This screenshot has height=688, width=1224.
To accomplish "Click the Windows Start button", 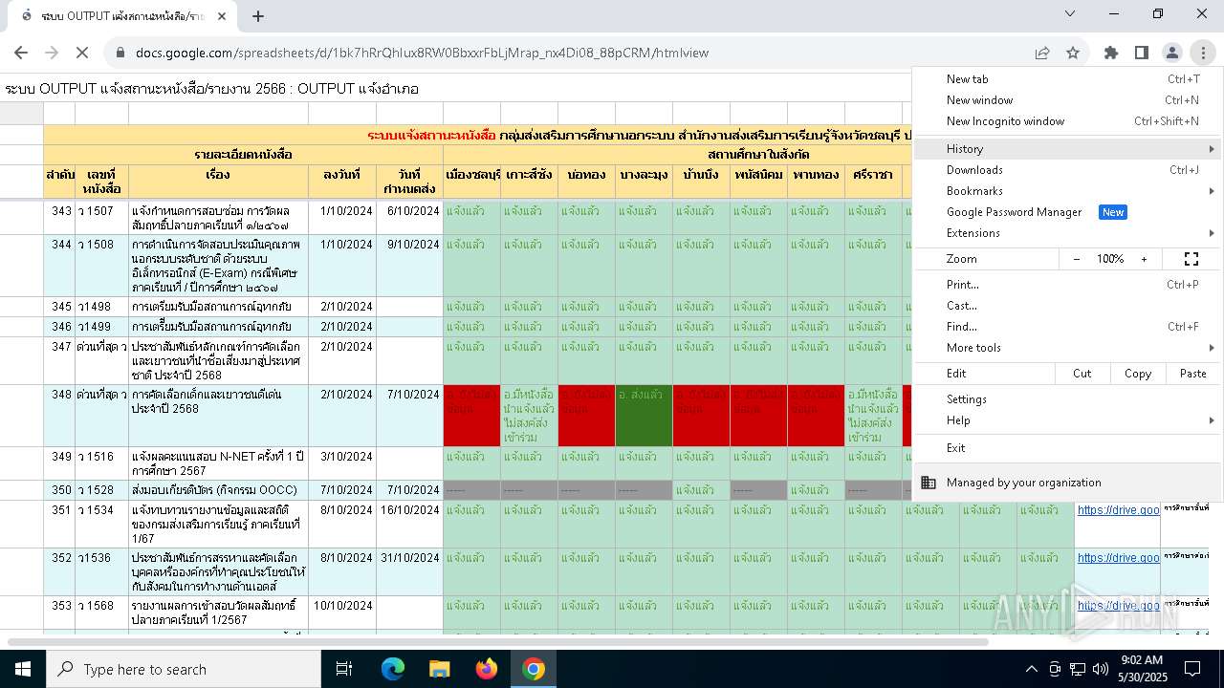I will 23,669.
